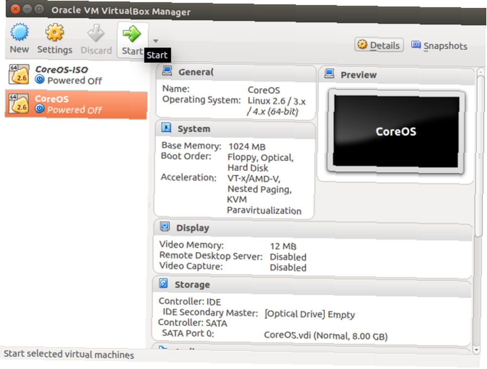Click the Discard toolbar arrow icon

[95, 33]
